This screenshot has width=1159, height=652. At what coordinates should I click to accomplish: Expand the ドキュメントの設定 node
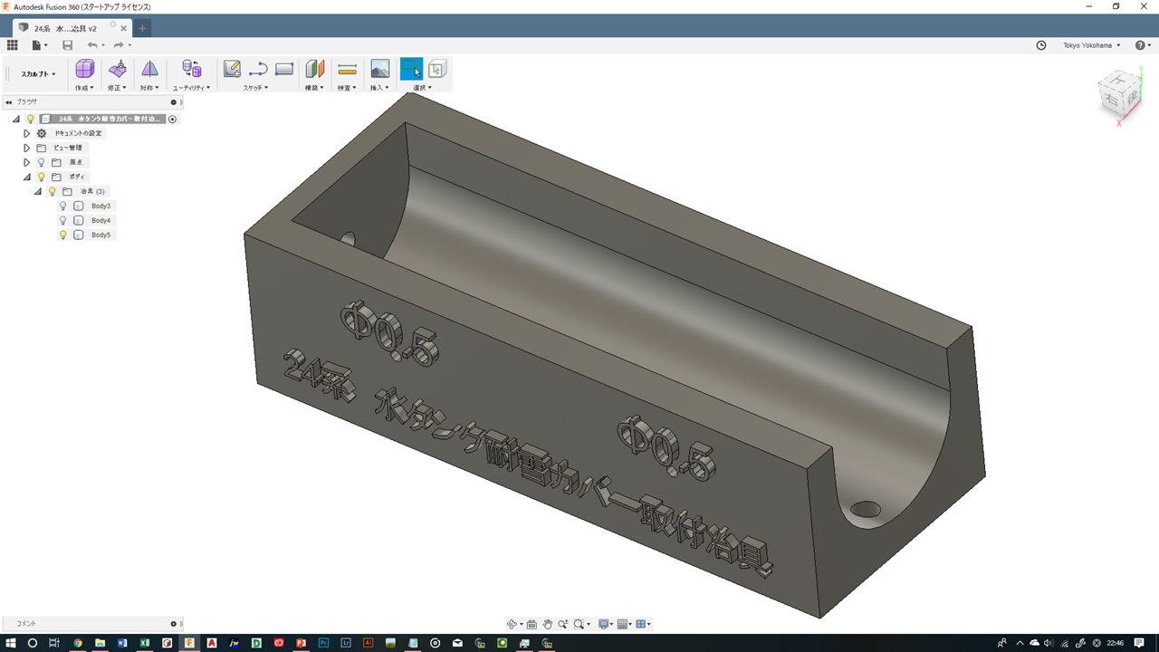[x=26, y=133]
